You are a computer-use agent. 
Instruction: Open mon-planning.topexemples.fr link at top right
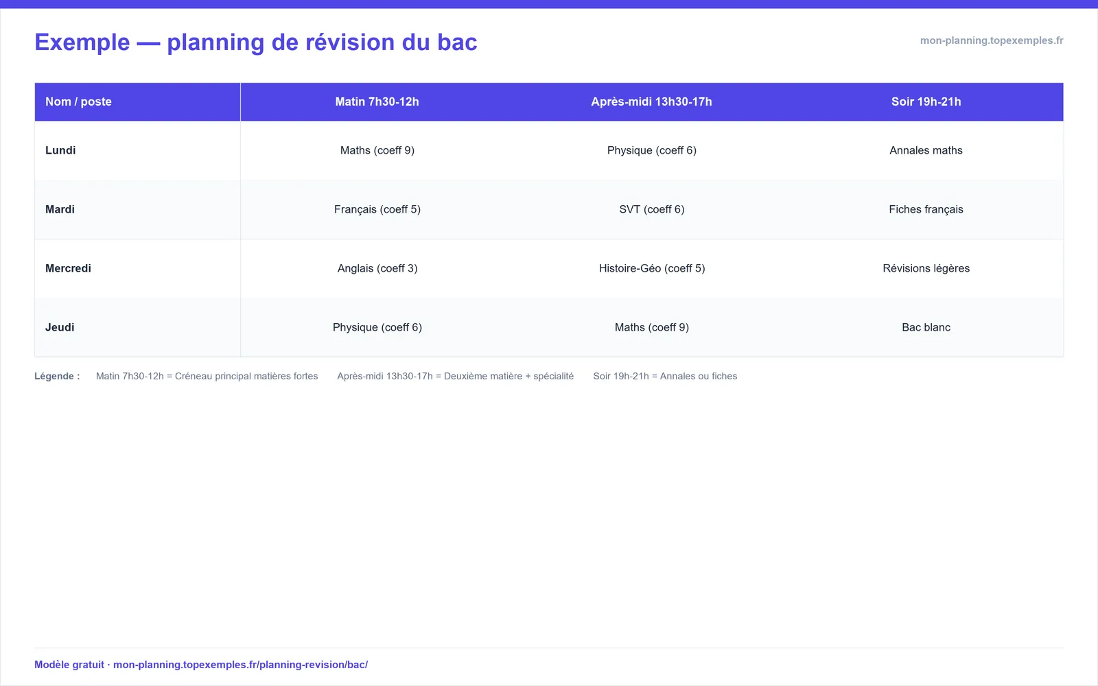point(992,40)
